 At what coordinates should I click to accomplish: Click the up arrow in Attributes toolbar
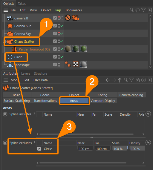120,80
